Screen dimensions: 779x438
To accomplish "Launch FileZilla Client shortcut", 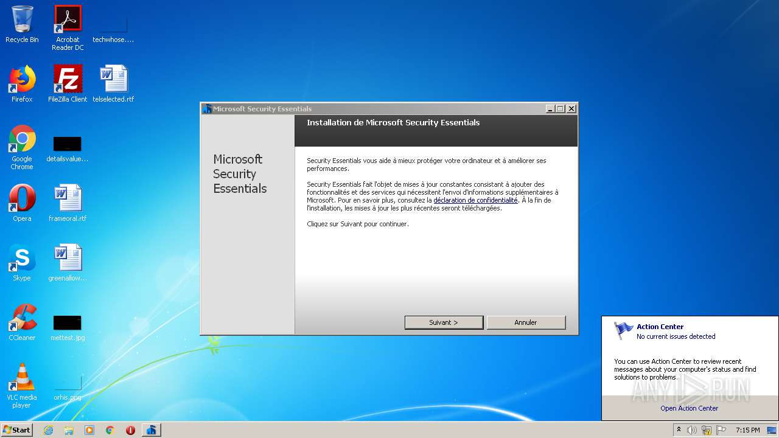I will tap(68, 84).
